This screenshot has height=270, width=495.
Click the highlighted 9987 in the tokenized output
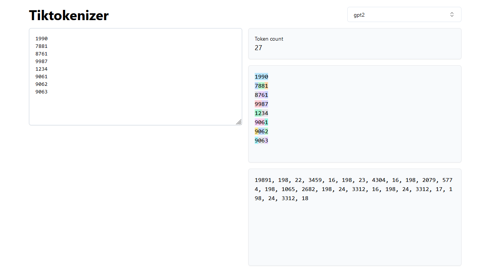(261, 104)
